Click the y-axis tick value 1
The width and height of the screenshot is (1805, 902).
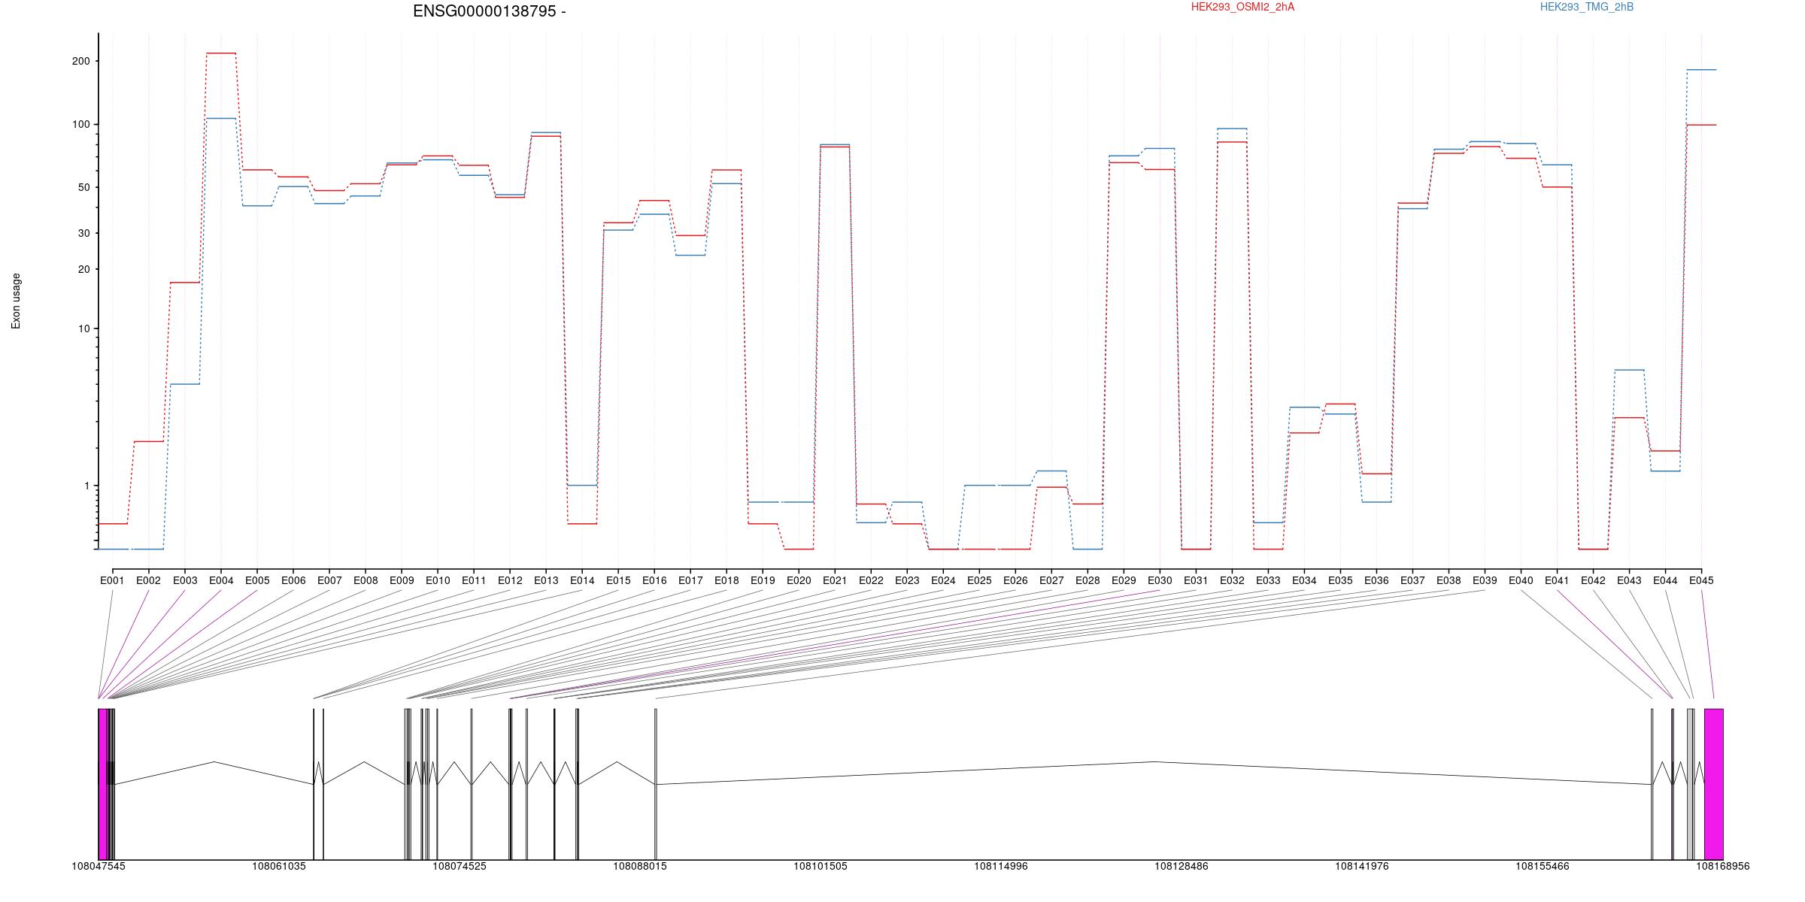[86, 486]
